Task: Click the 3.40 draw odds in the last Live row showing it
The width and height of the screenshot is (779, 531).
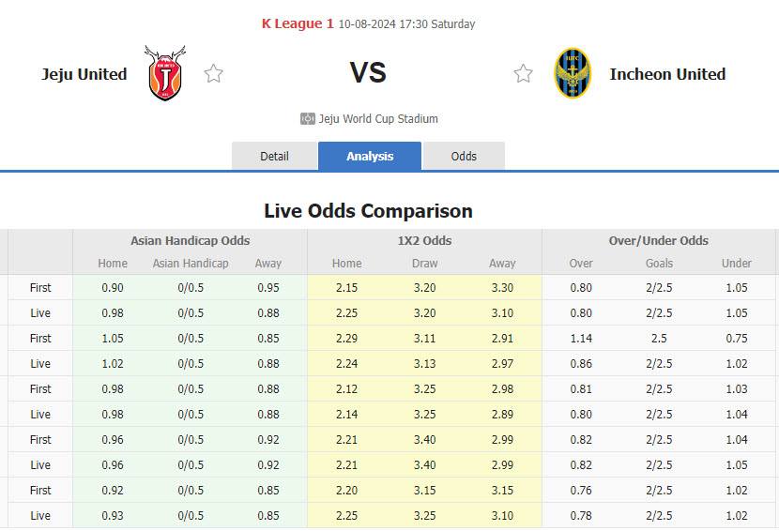Action: tap(424, 465)
